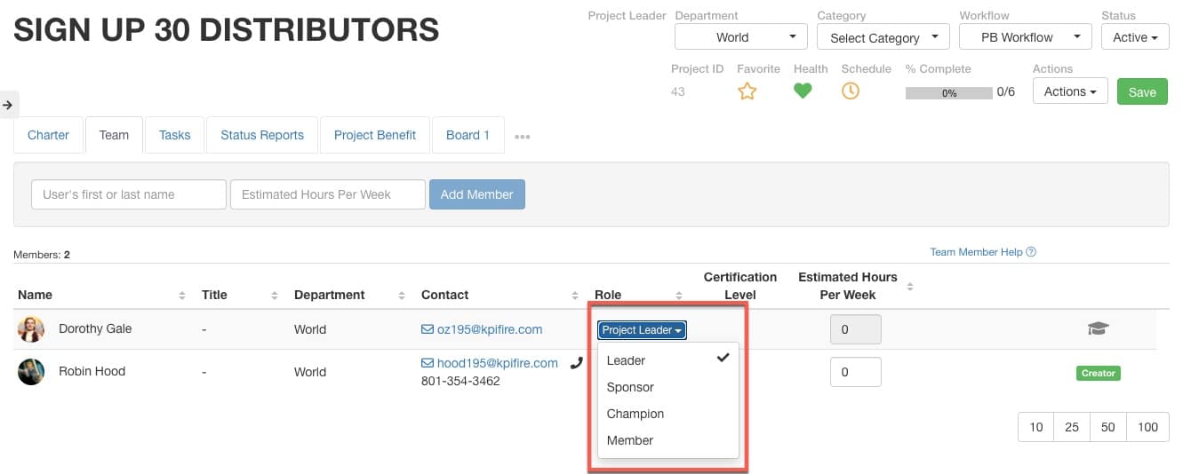Click the % Complete progress bar
Viewport: 1183px width, 474px height.
coord(948,92)
